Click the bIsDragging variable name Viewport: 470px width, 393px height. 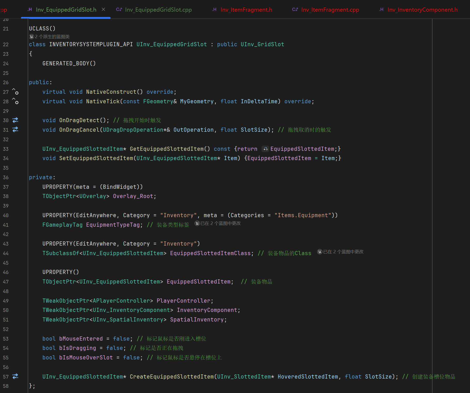78,348
